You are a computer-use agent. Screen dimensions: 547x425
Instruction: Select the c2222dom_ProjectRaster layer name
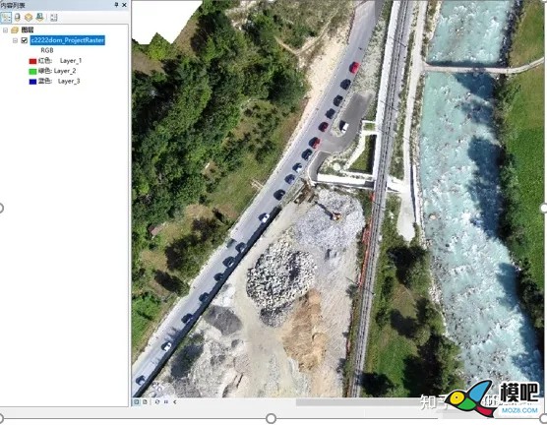pyautogui.click(x=67, y=40)
